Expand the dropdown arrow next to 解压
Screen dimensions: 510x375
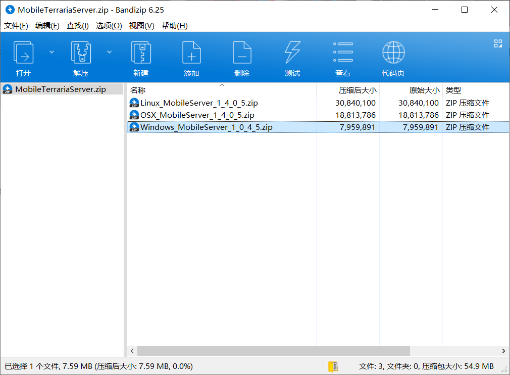pyautogui.click(x=109, y=52)
